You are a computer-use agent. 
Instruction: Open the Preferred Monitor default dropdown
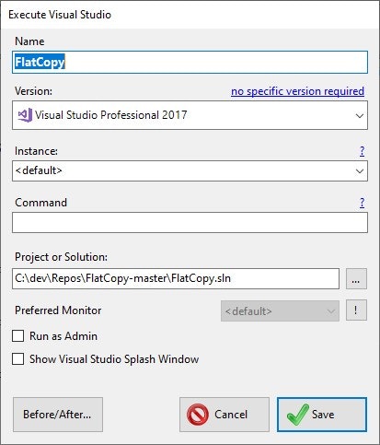point(280,311)
